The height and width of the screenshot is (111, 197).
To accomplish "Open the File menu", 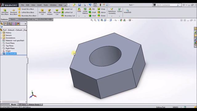I will (22, 5).
